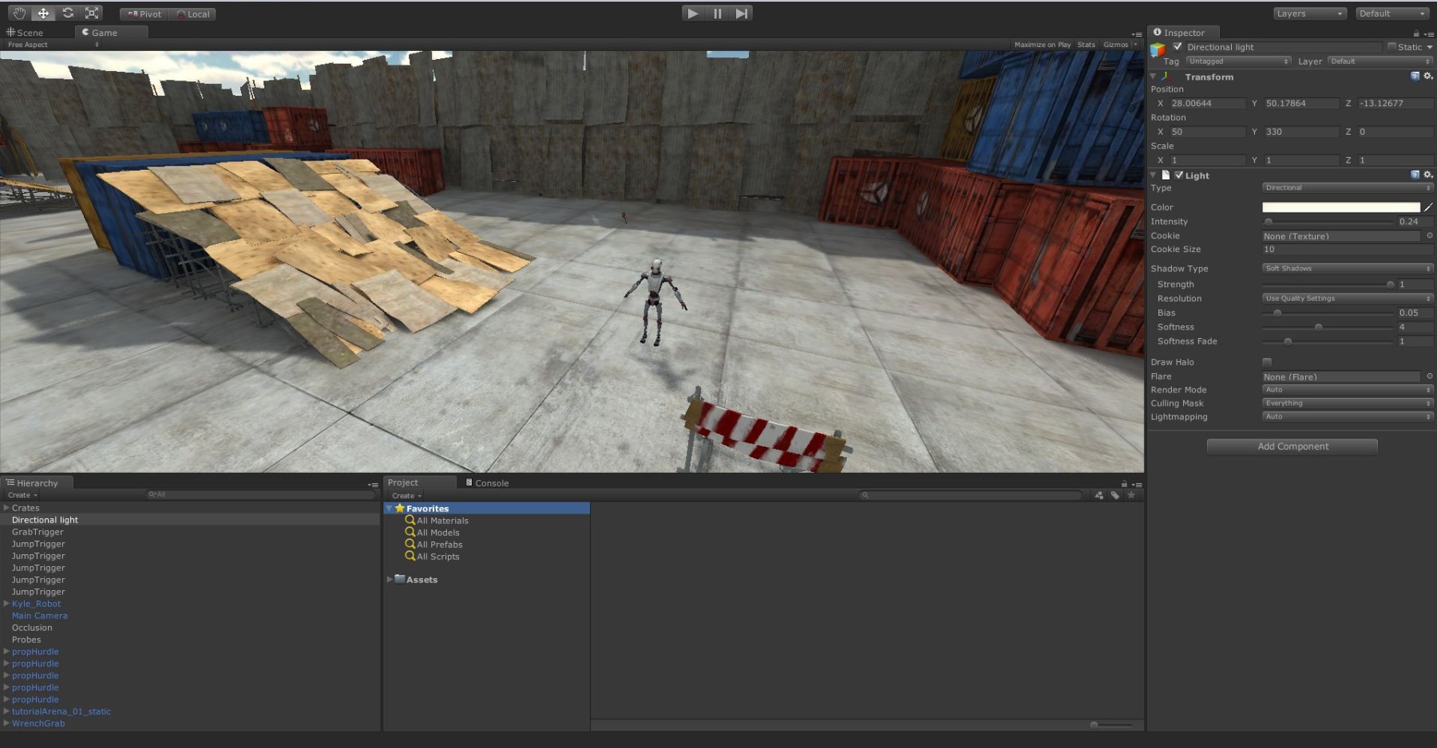Click the light Color swatch
The height and width of the screenshot is (748, 1437).
pos(1340,207)
